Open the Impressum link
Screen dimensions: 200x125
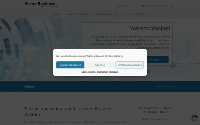click(x=114, y=72)
